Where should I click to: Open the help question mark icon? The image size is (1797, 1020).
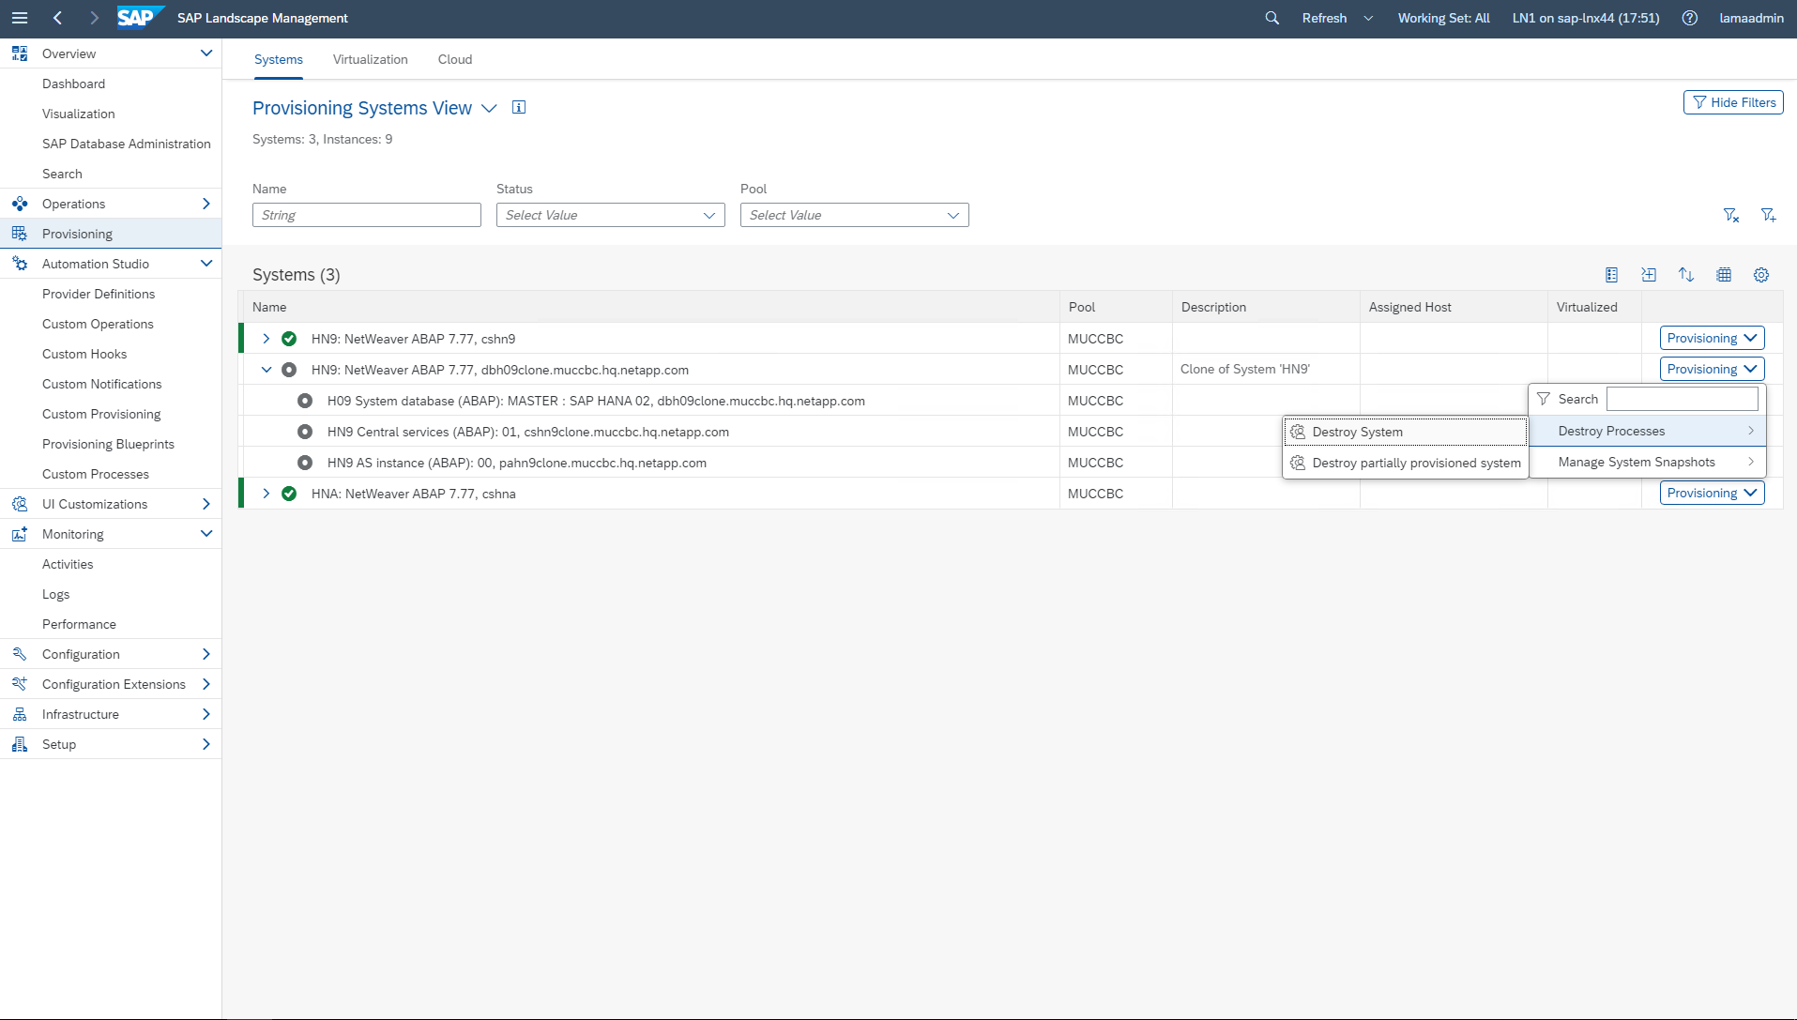coord(1689,18)
